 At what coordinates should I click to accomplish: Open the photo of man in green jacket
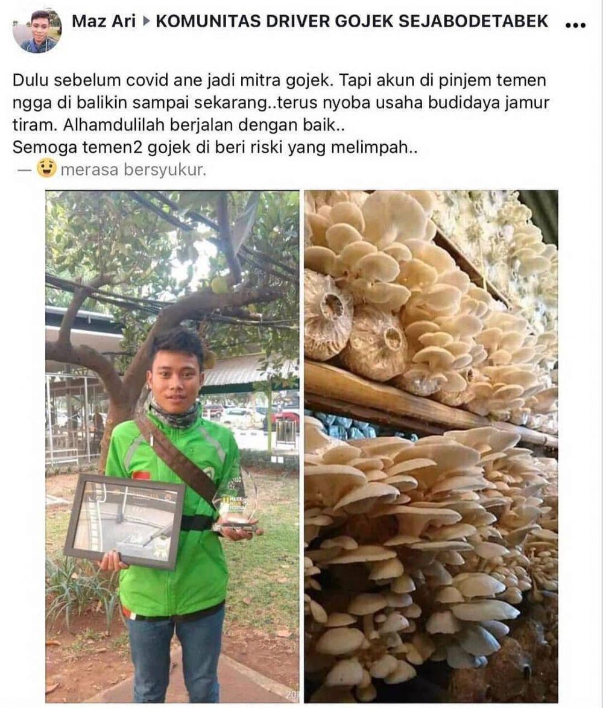(172, 446)
